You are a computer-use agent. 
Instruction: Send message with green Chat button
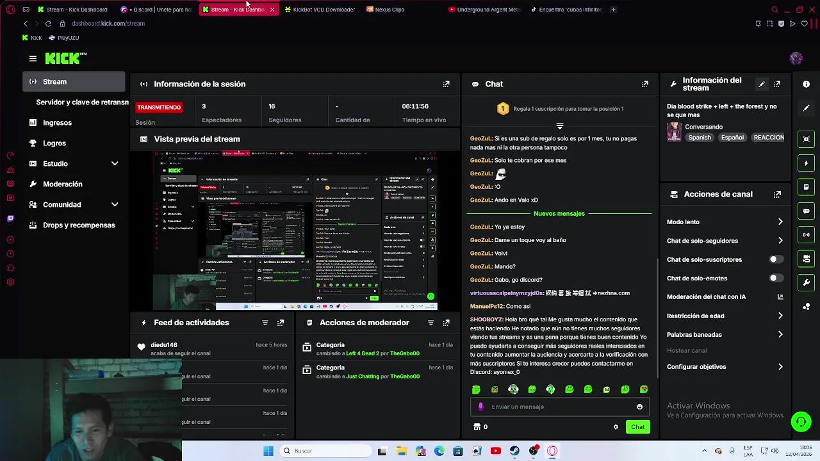click(x=637, y=427)
